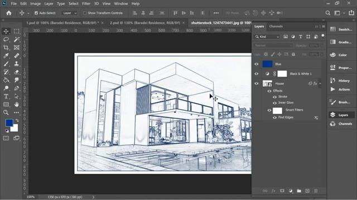Screen dimensions: 357x200
Task: Select the Clone Stamp tool
Action: 16,64
